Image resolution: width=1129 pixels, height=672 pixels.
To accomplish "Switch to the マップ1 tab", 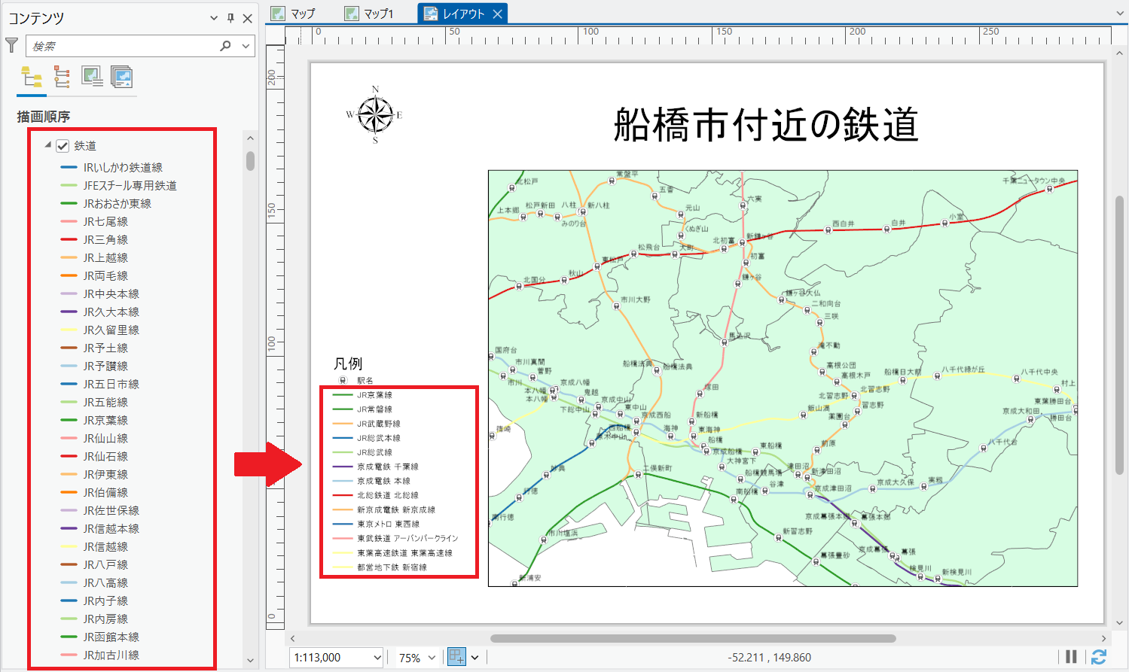I will (x=370, y=14).
